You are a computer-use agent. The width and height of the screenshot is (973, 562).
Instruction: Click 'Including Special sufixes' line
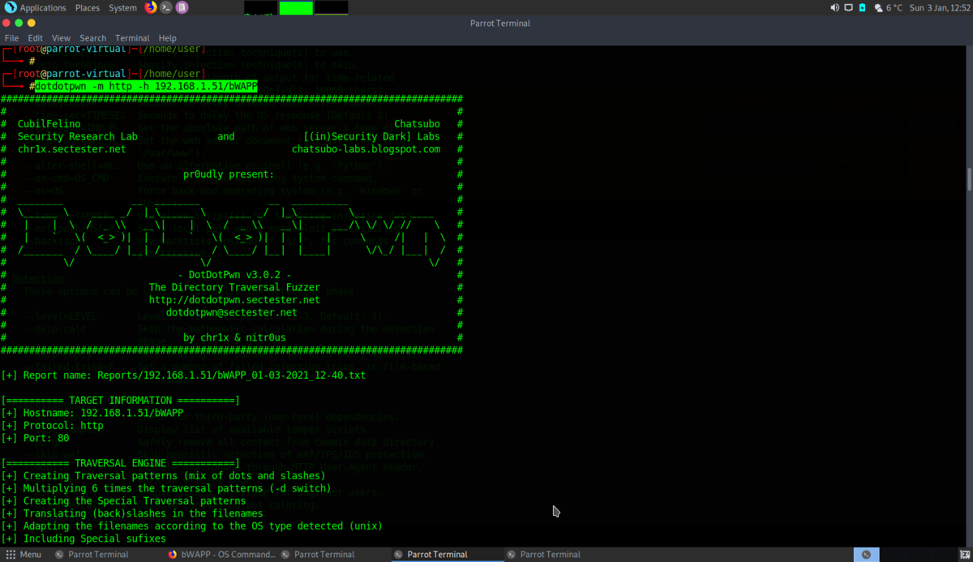pos(84,538)
